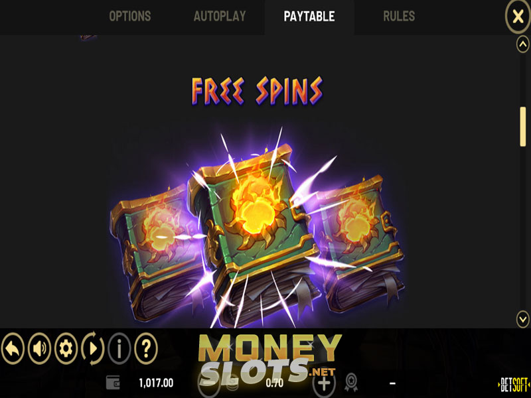Open settings with the gear icon
The image size is (531, 398).
pyautogui.click(x=66, y=348)
